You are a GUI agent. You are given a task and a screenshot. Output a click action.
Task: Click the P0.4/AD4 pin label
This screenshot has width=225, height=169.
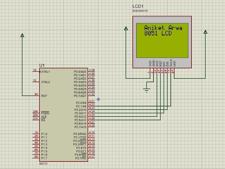click(x=80, y=86)
